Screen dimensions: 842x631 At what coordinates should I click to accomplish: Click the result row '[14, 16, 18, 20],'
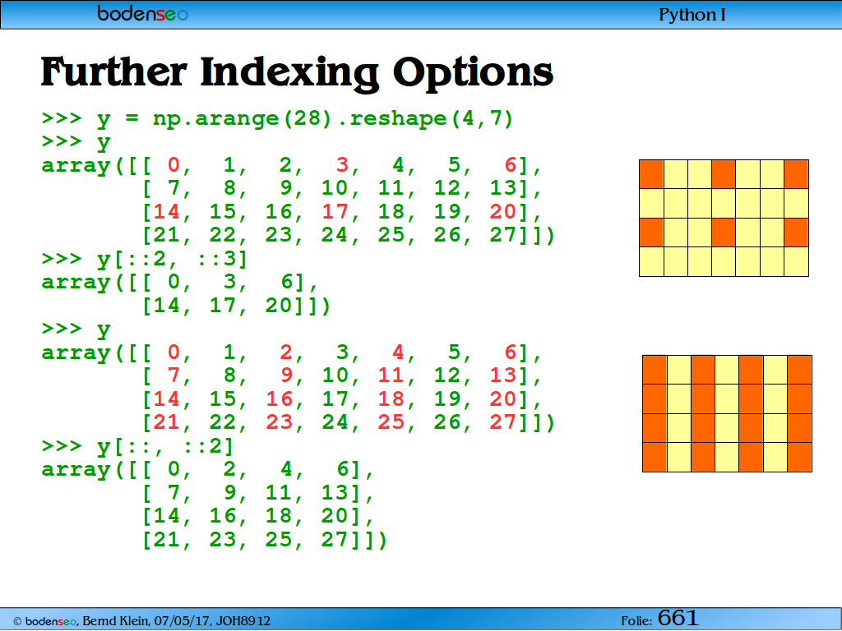pos(257,516)
